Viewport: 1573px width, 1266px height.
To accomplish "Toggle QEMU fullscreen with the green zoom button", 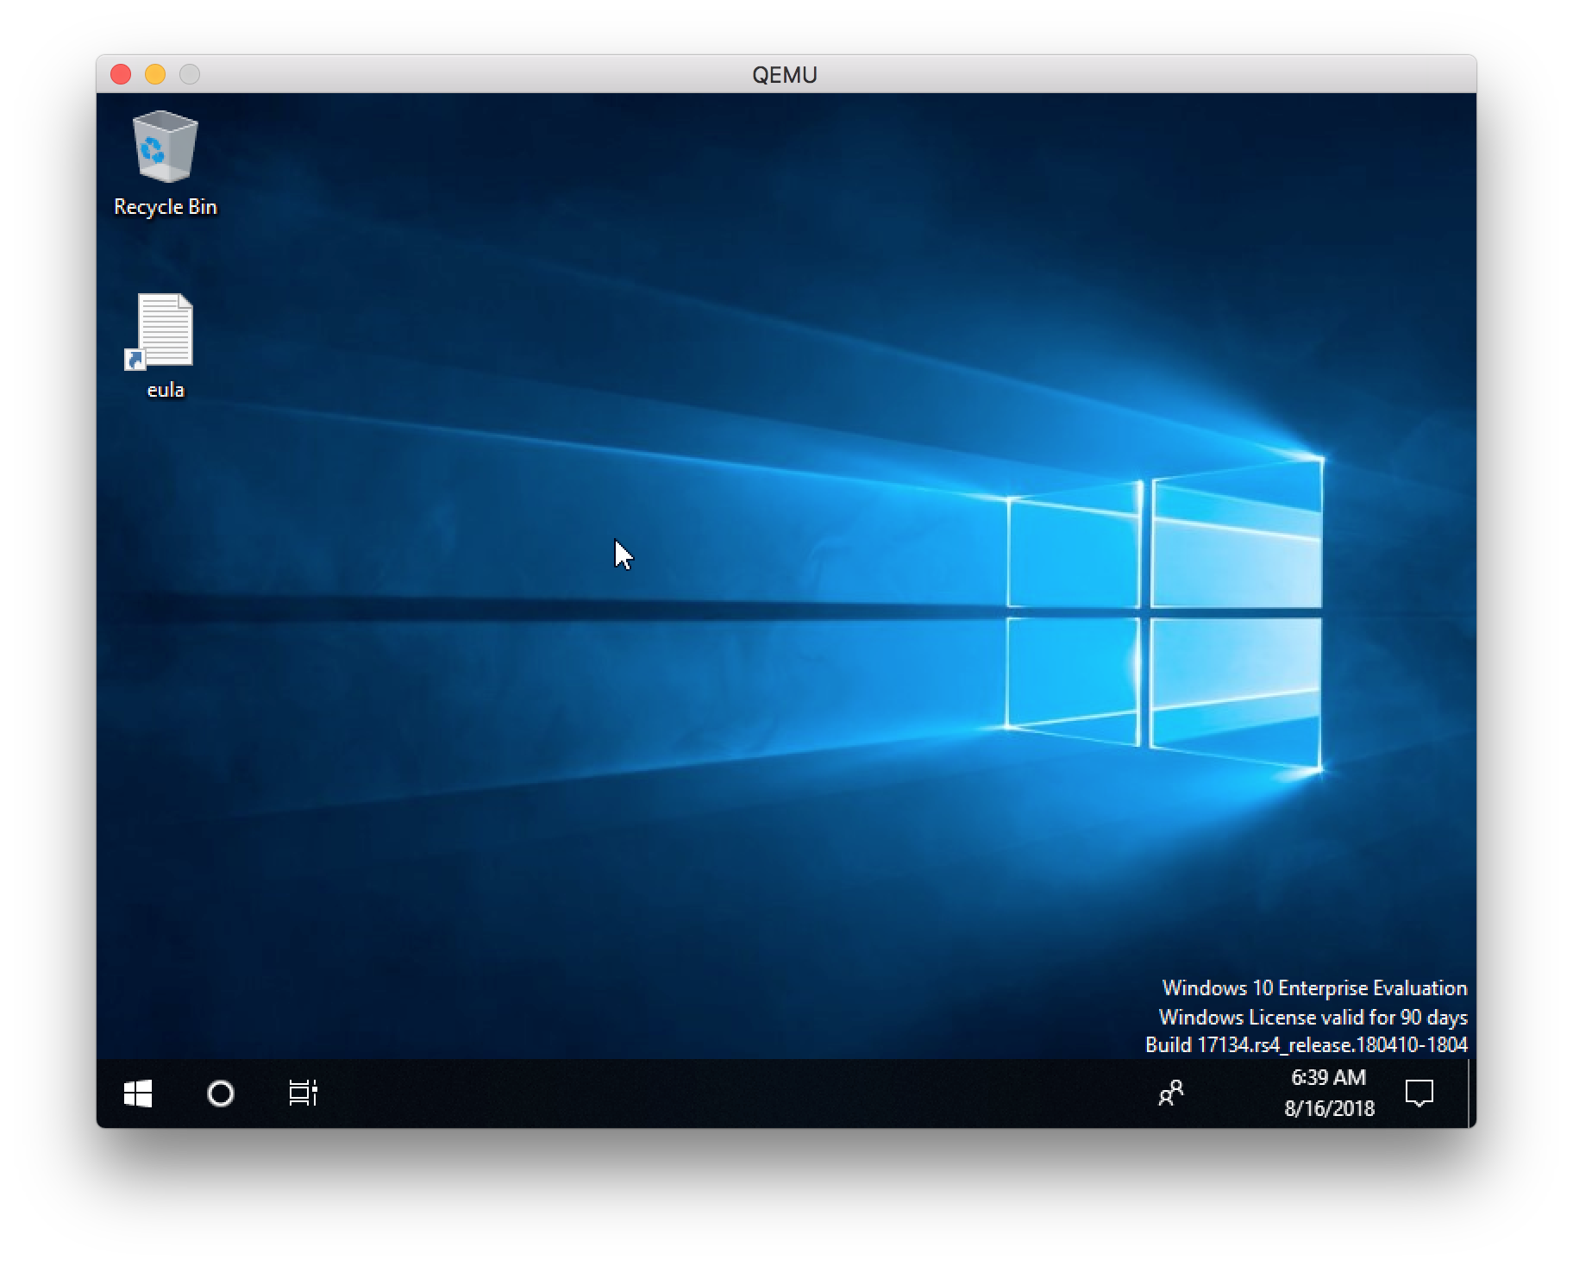I will click(x=189, y=75).
